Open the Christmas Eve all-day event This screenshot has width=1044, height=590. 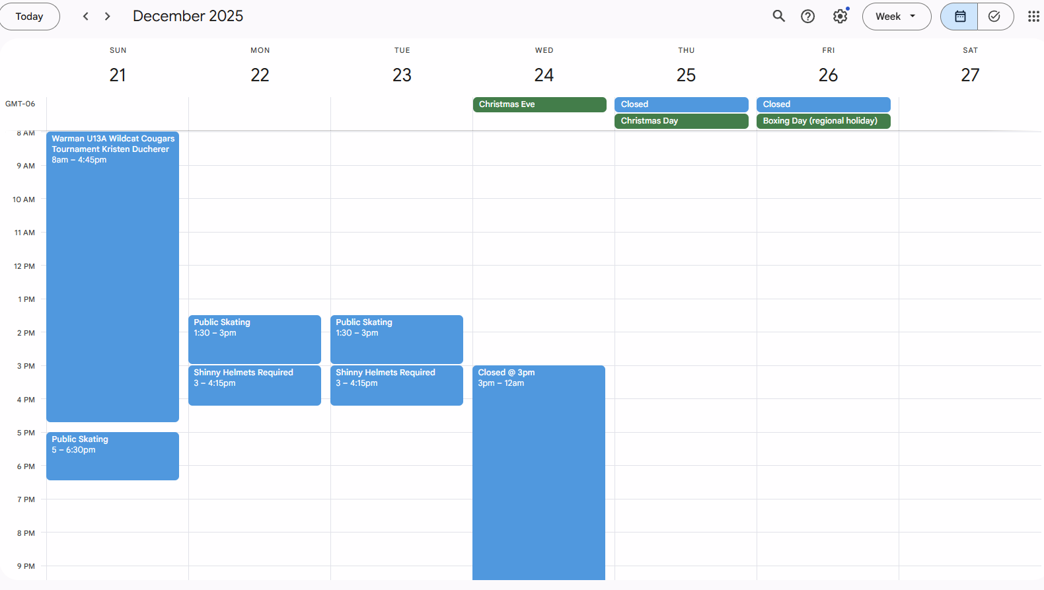(539, 104)
